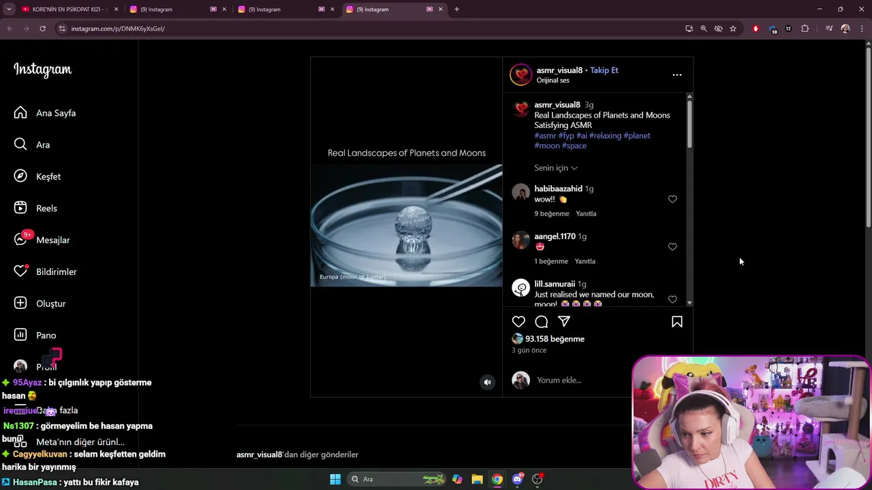
Task: Open asmr_visual8 profile from header username
Action: 559,70
